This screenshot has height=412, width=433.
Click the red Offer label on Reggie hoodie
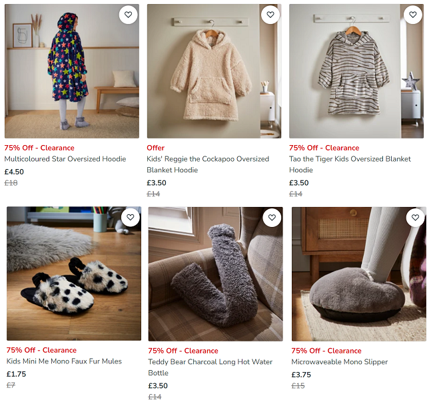(x=155, y=148)
